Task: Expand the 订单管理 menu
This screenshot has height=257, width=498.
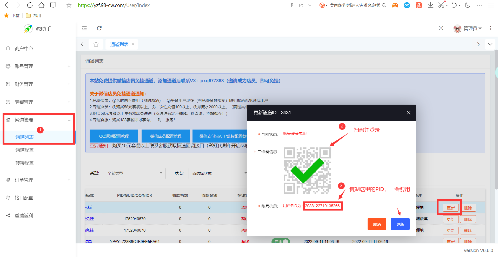Action: 38,180
